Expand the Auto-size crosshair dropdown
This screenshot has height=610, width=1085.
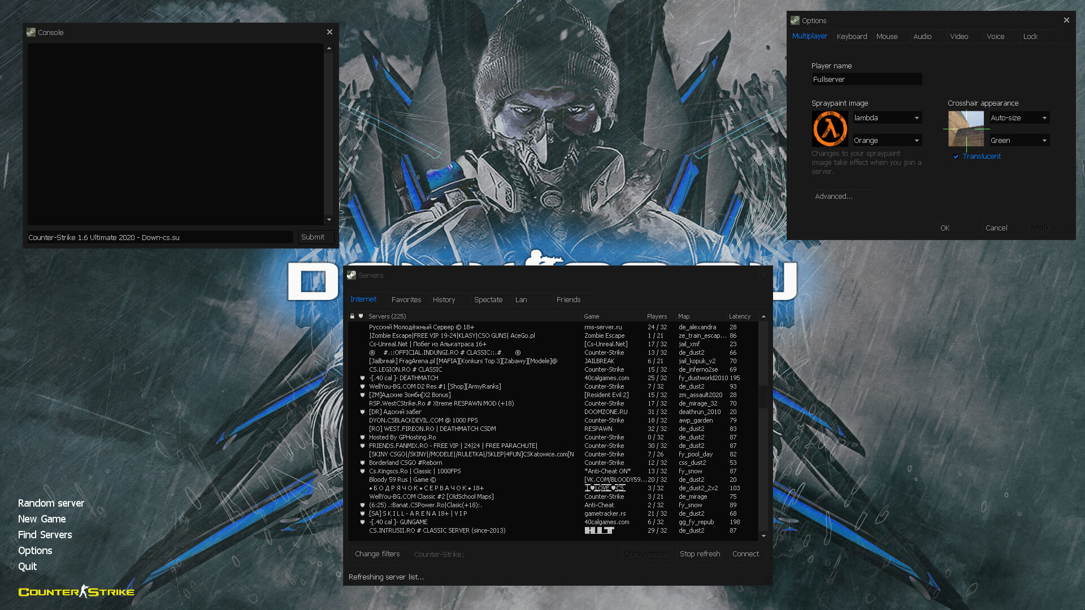click(x=1019, y=117)
